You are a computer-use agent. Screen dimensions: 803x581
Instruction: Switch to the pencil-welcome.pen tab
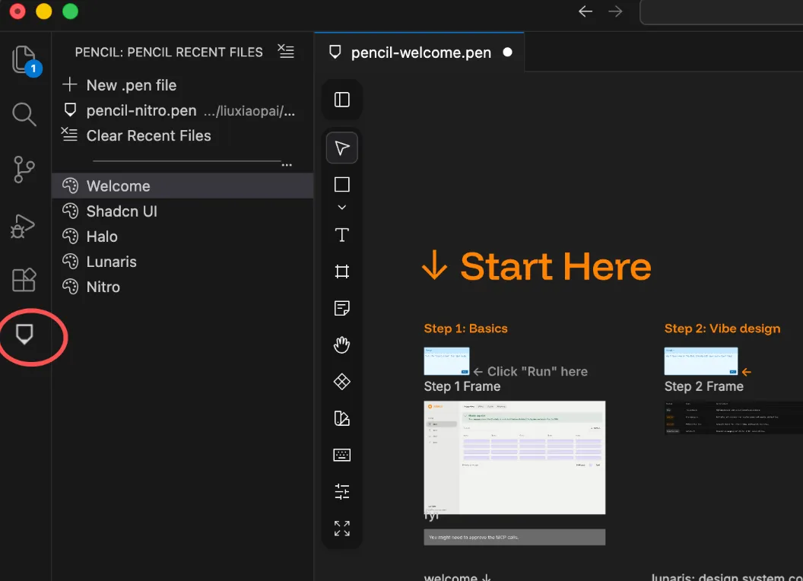point(420,52)
